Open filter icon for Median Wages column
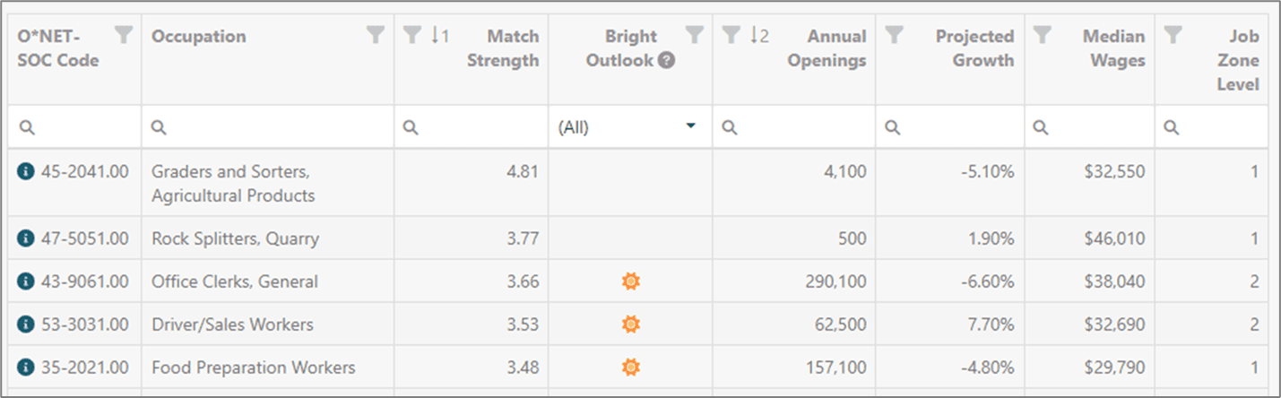1281x398 pixels. (1042, 35)
